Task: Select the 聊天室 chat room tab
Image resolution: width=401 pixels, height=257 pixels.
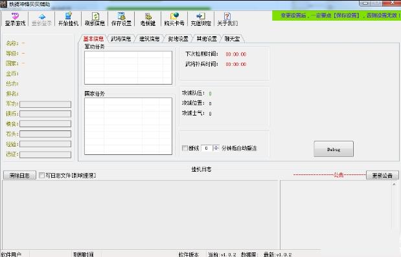Action: [x=232, y=39]
